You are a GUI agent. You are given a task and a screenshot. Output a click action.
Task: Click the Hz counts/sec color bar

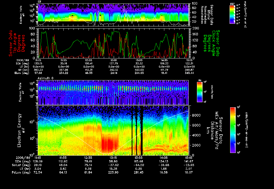coord(200,92)
